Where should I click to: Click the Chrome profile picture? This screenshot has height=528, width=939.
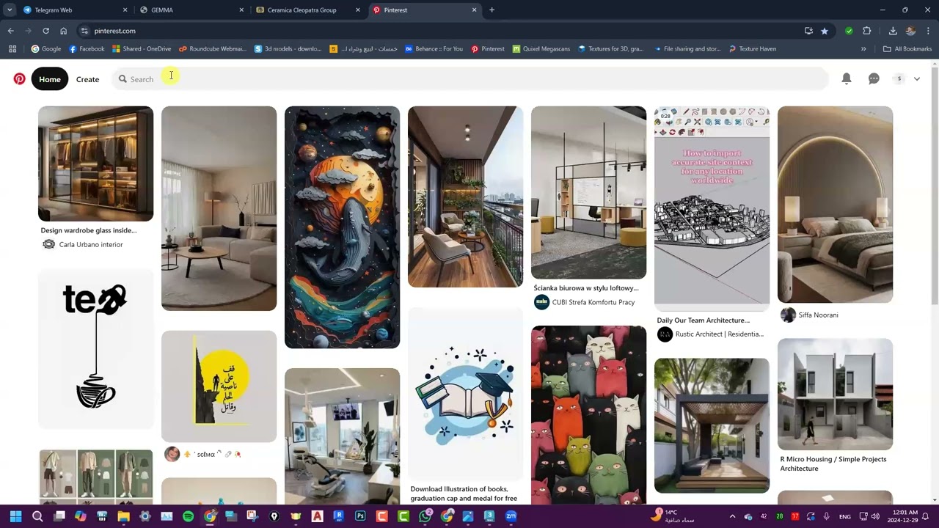(x=910, y=31)
